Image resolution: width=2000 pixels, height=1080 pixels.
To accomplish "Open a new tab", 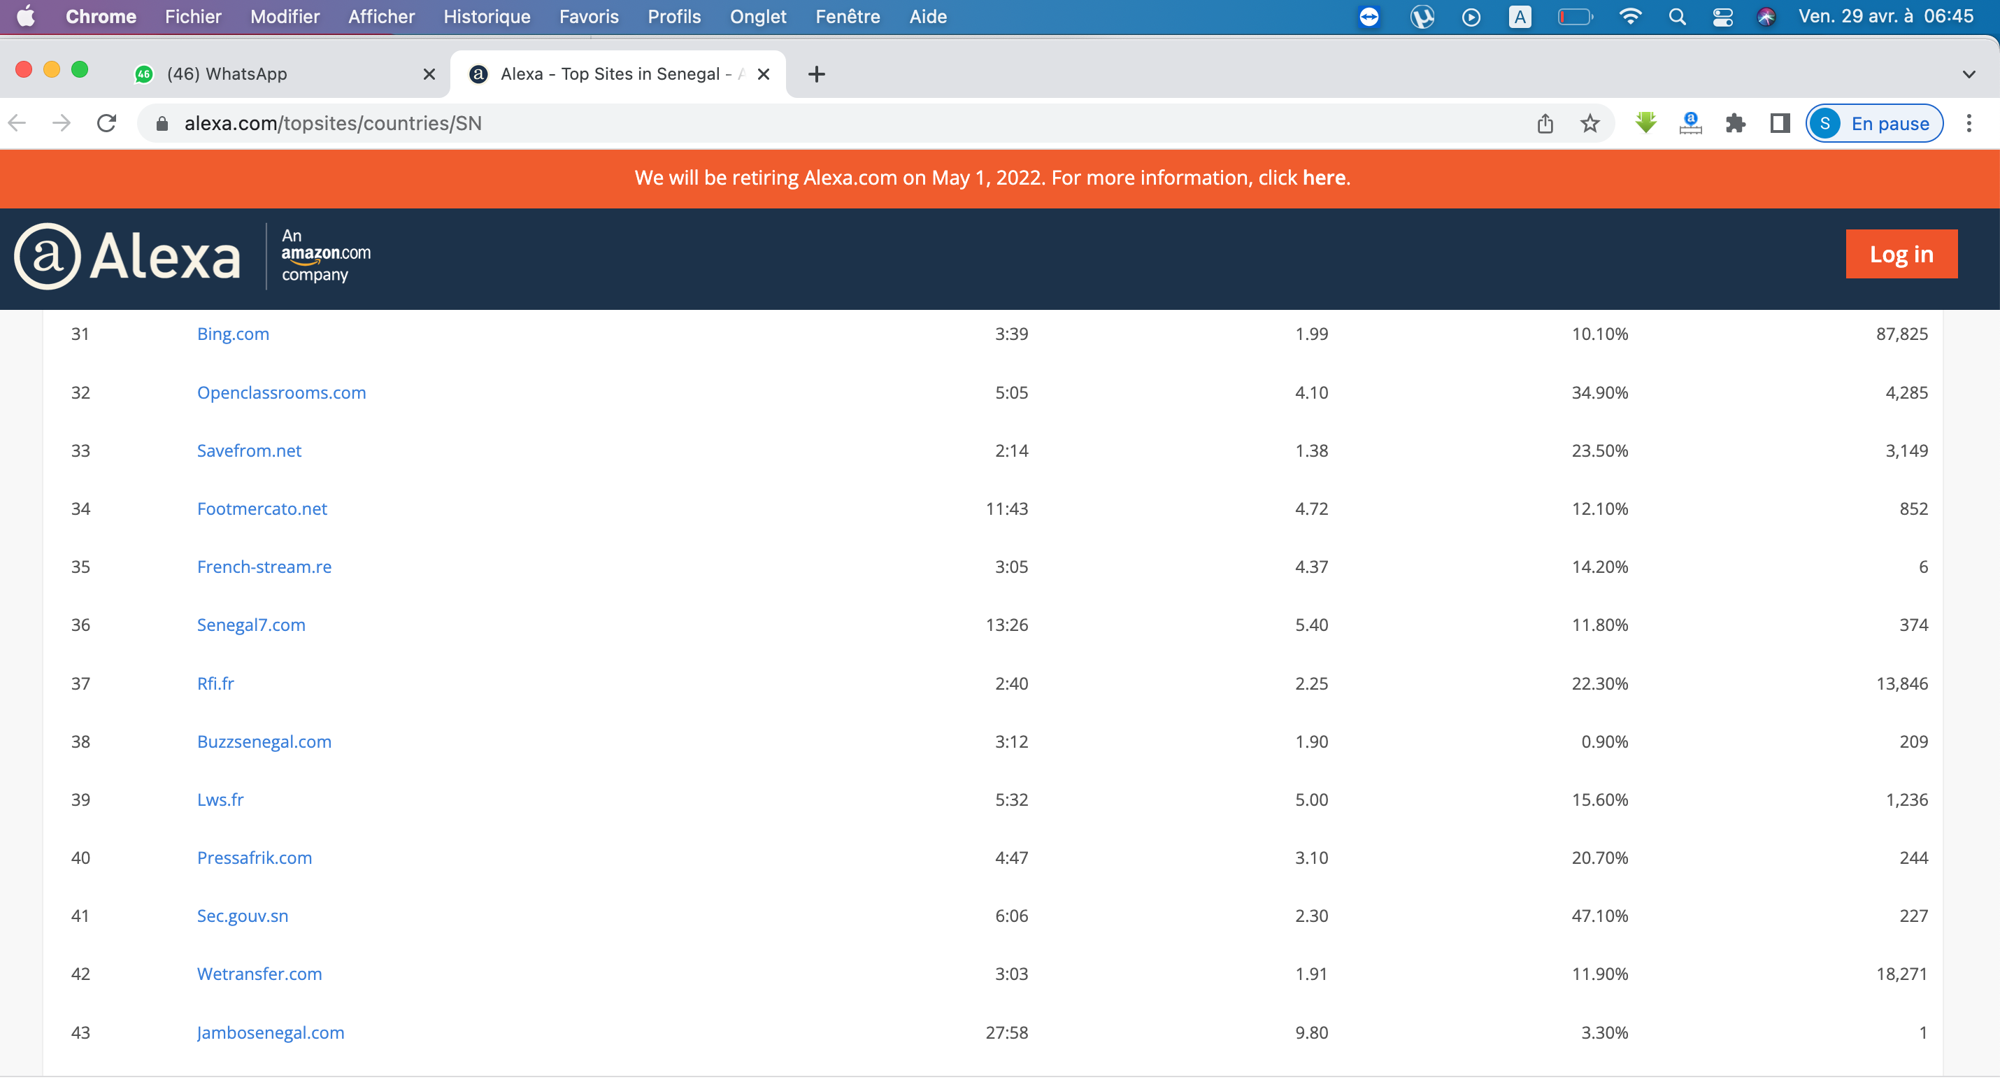I will (816, 73).
